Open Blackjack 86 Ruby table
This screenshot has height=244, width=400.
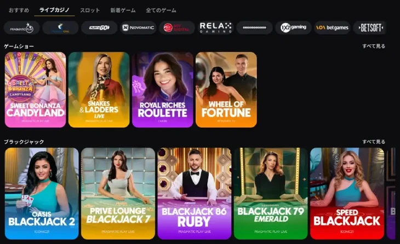pos(195,194)
